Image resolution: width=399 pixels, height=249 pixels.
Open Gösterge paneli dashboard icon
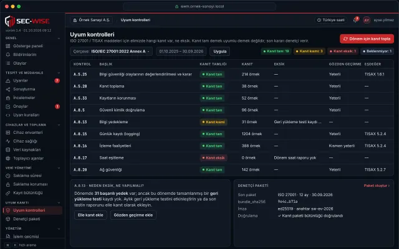coord(8,46)
